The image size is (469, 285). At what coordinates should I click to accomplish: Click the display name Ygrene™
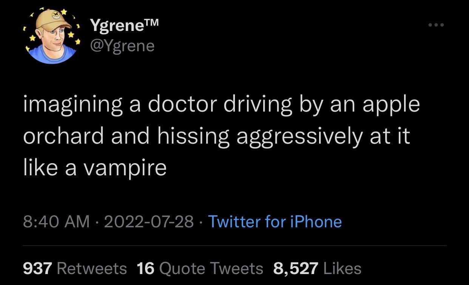click(117, 26)
